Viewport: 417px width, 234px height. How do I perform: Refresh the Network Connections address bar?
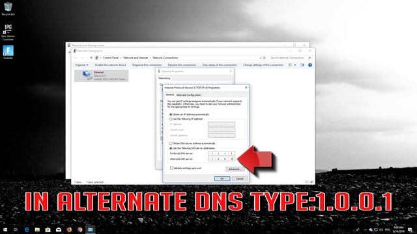[265, 58]
